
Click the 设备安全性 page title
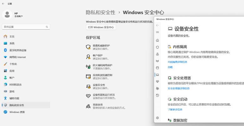tap(186, 29)
